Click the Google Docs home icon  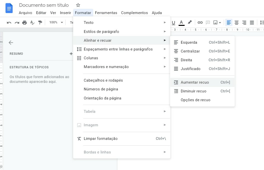pyautogui.click(x=9, y=8)
